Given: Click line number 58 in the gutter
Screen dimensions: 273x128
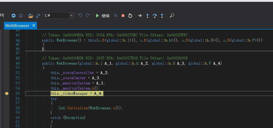Looking at the screenshot, I should coord(18,108).
